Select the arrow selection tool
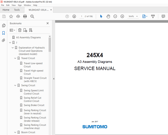Image resolution: width=168 pixels, height=135 pixels. coord(101,16)
